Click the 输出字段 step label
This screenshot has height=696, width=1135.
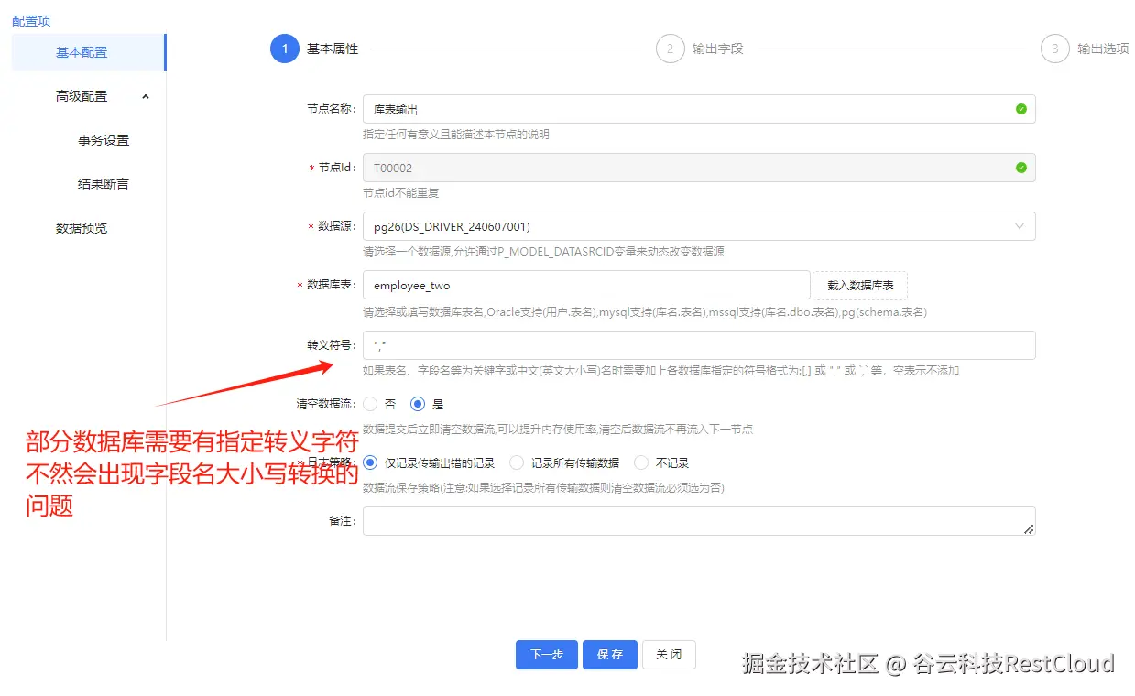tap(718, 49)
